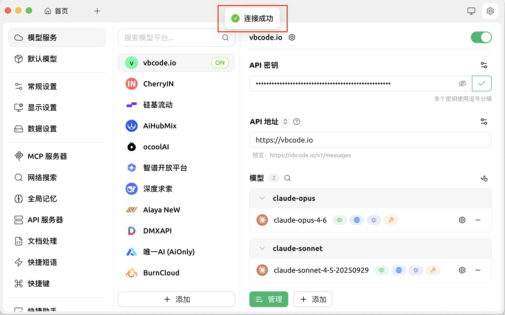505x315 pixels.
Task: Open API key list settings icon
Action: point(484,65)
